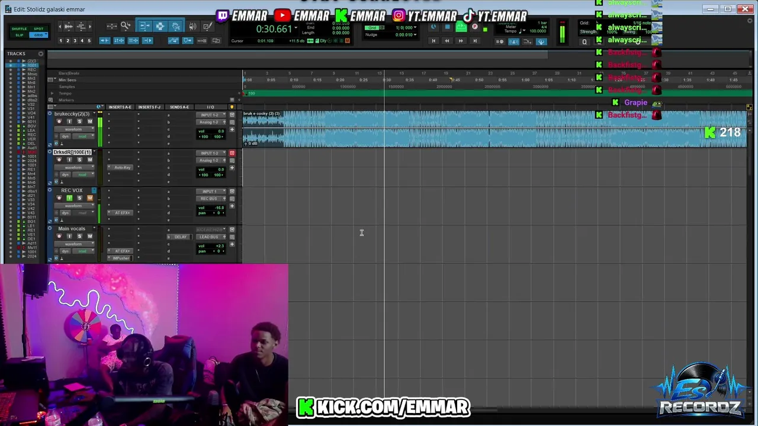Recall zoom preset 1

[60, 41]
